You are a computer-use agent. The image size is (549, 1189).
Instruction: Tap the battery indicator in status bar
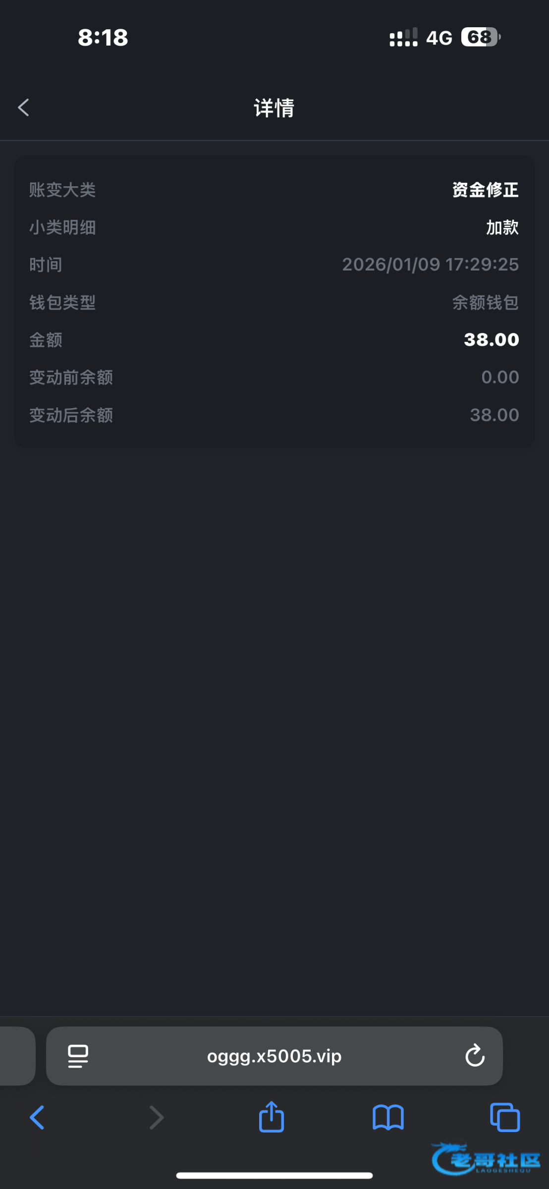click(x=480, y=37)
